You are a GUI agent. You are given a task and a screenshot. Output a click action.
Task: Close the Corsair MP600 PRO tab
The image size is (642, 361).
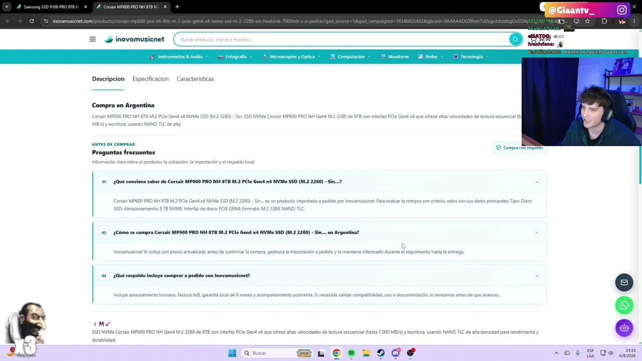coord(165,7)
